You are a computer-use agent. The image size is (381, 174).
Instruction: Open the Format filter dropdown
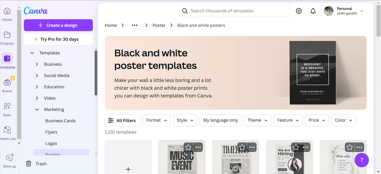tap(157, 120)
